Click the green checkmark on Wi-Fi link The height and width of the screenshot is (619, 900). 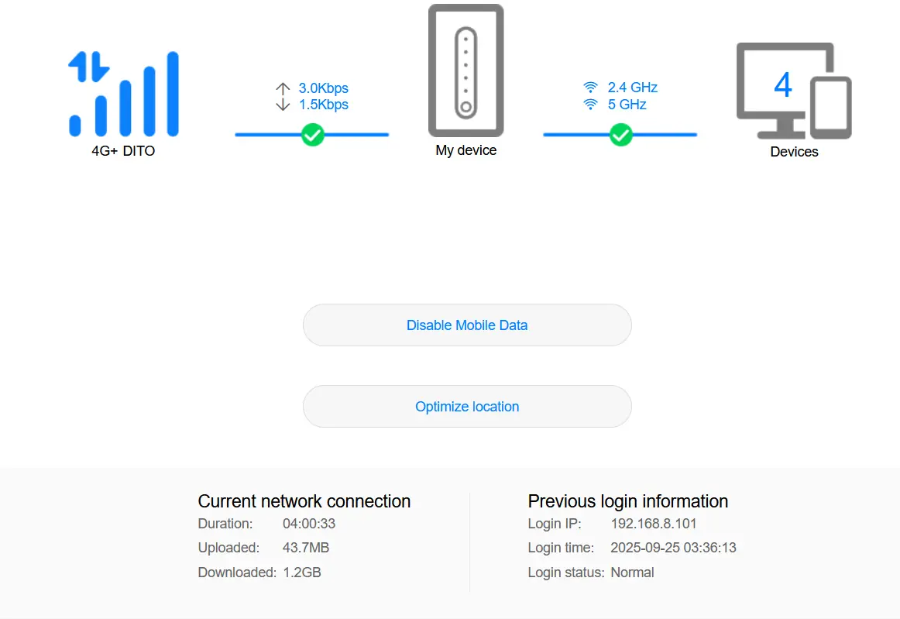(621, 135)
